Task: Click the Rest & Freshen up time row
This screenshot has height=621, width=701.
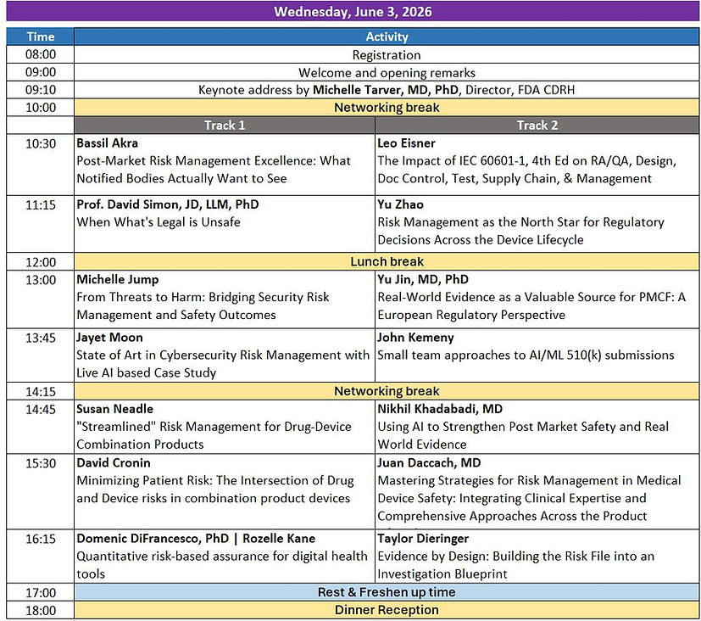Action: [x=387, y=592]
